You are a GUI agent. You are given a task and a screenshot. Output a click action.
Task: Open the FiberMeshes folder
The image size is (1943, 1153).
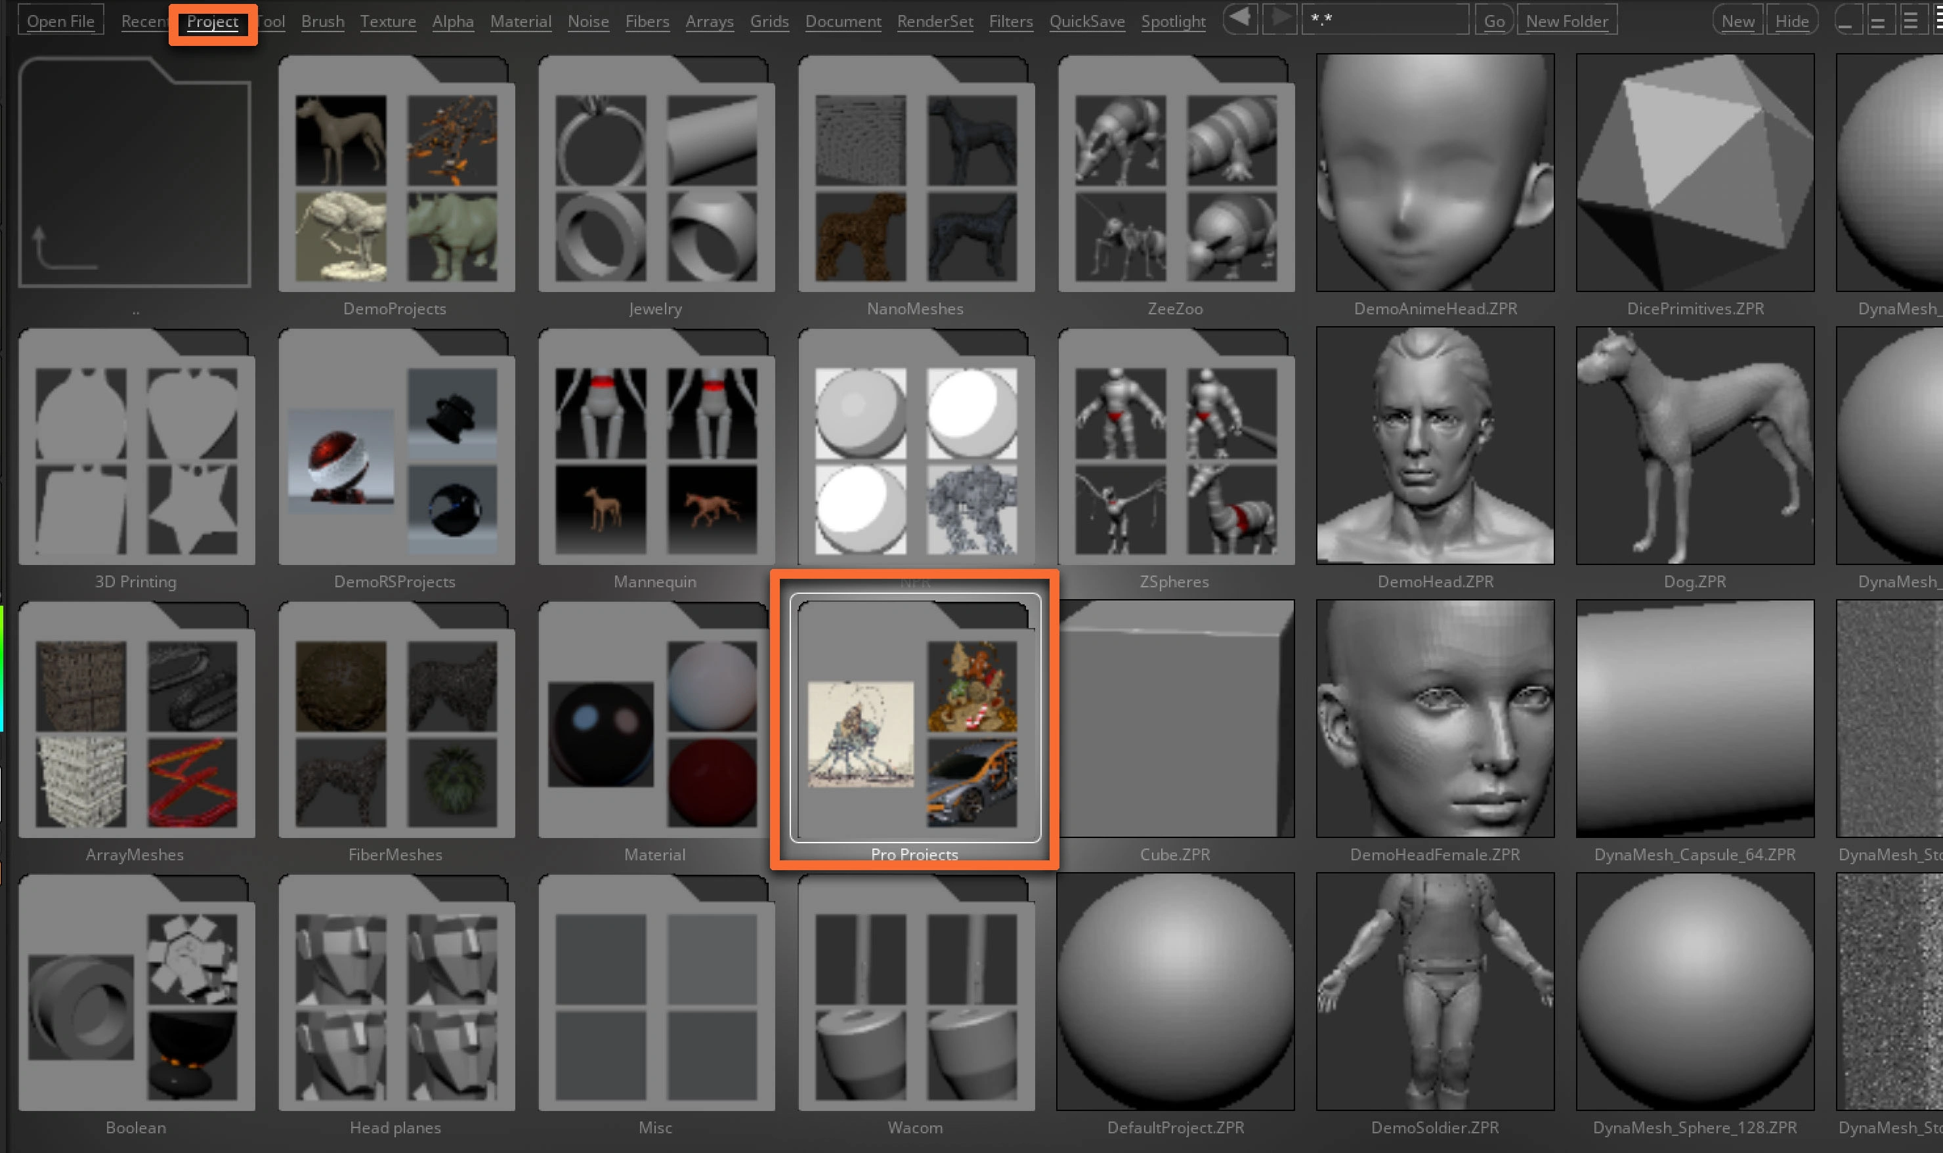(396, 719)
